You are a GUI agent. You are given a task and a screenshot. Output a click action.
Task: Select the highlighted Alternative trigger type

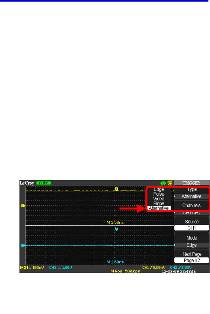click(159, 208)
